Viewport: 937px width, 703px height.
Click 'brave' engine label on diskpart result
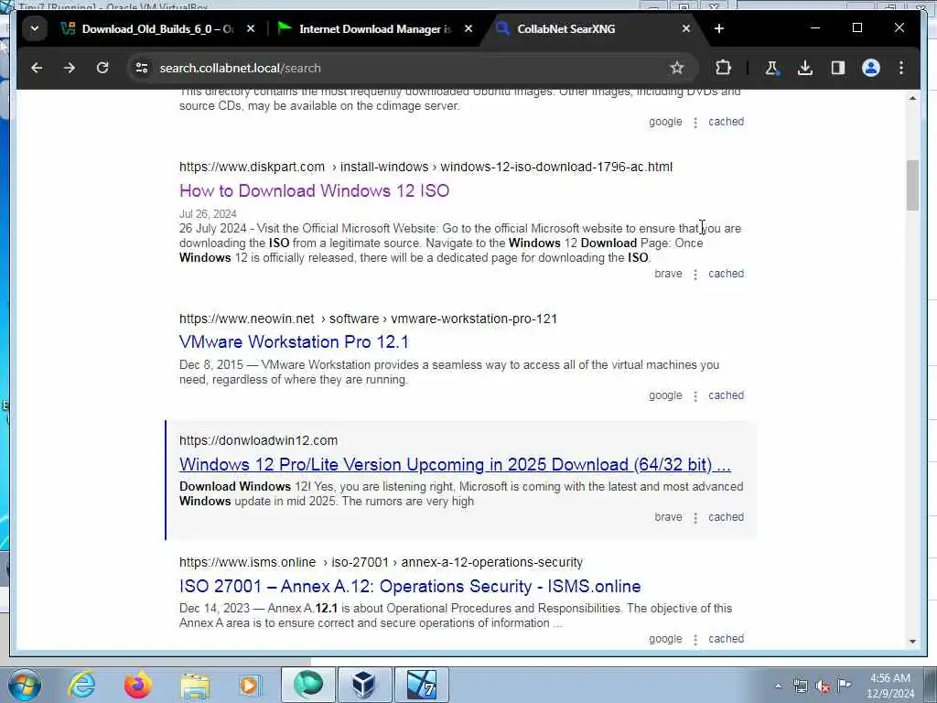[668, 274]
